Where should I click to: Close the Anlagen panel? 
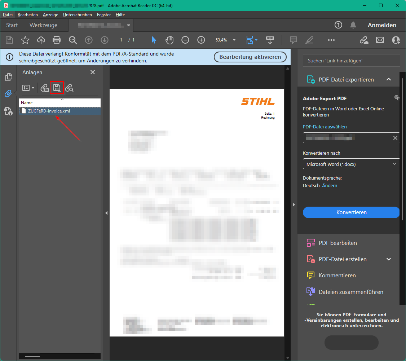pos(92,72)
